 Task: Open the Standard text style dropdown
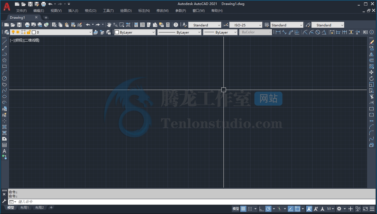pos(219,25)
